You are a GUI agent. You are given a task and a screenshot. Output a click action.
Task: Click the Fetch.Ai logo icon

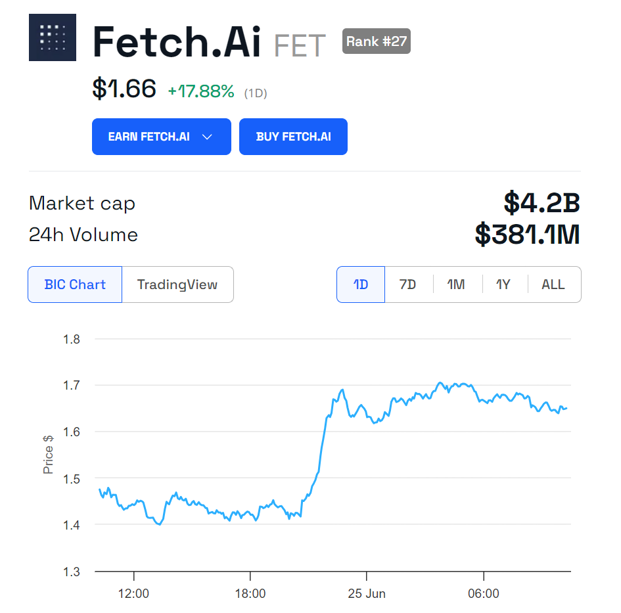pos(53,37)
